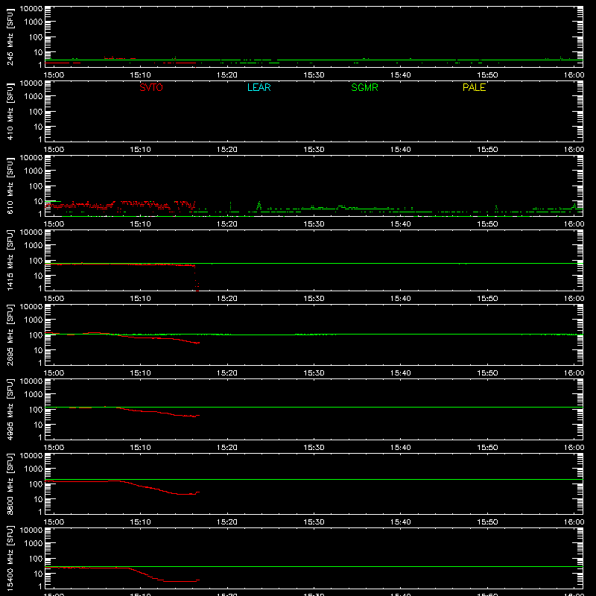596x596 pixels.
Task: Click the green SGMR station label
Action: click(364, 87)
